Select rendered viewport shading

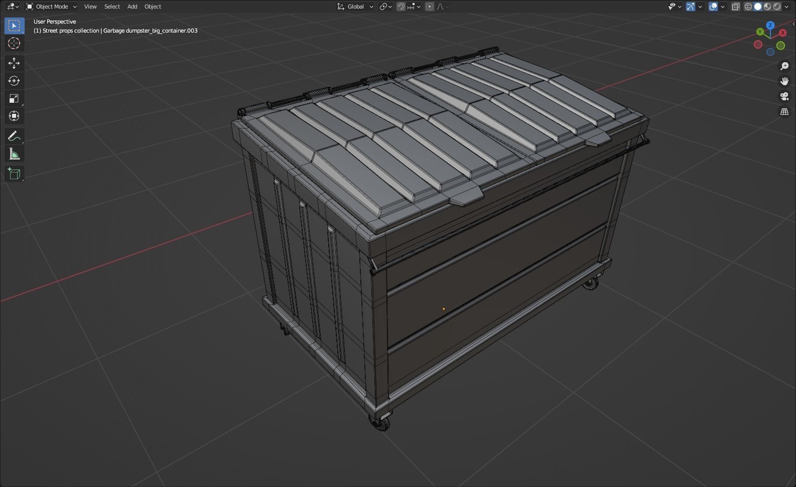click(x=777, y=7)
